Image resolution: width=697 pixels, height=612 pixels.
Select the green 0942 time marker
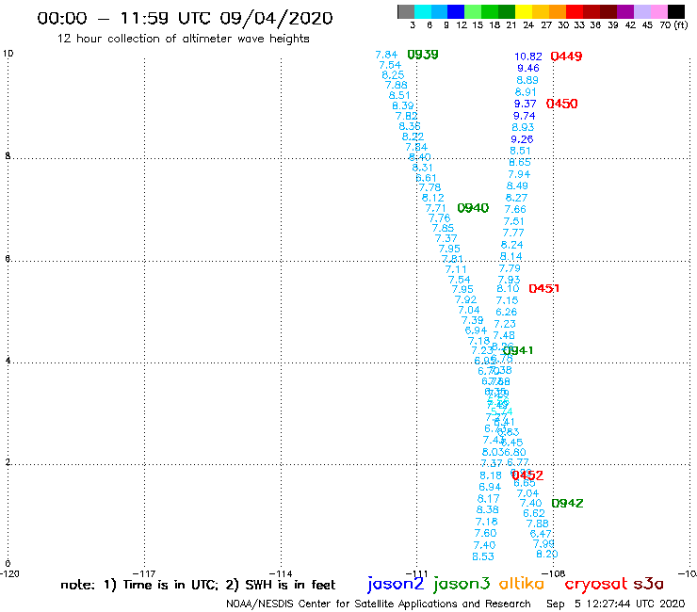point(567,503)
